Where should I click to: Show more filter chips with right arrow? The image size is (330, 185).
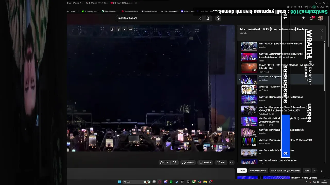coord(321,171)
